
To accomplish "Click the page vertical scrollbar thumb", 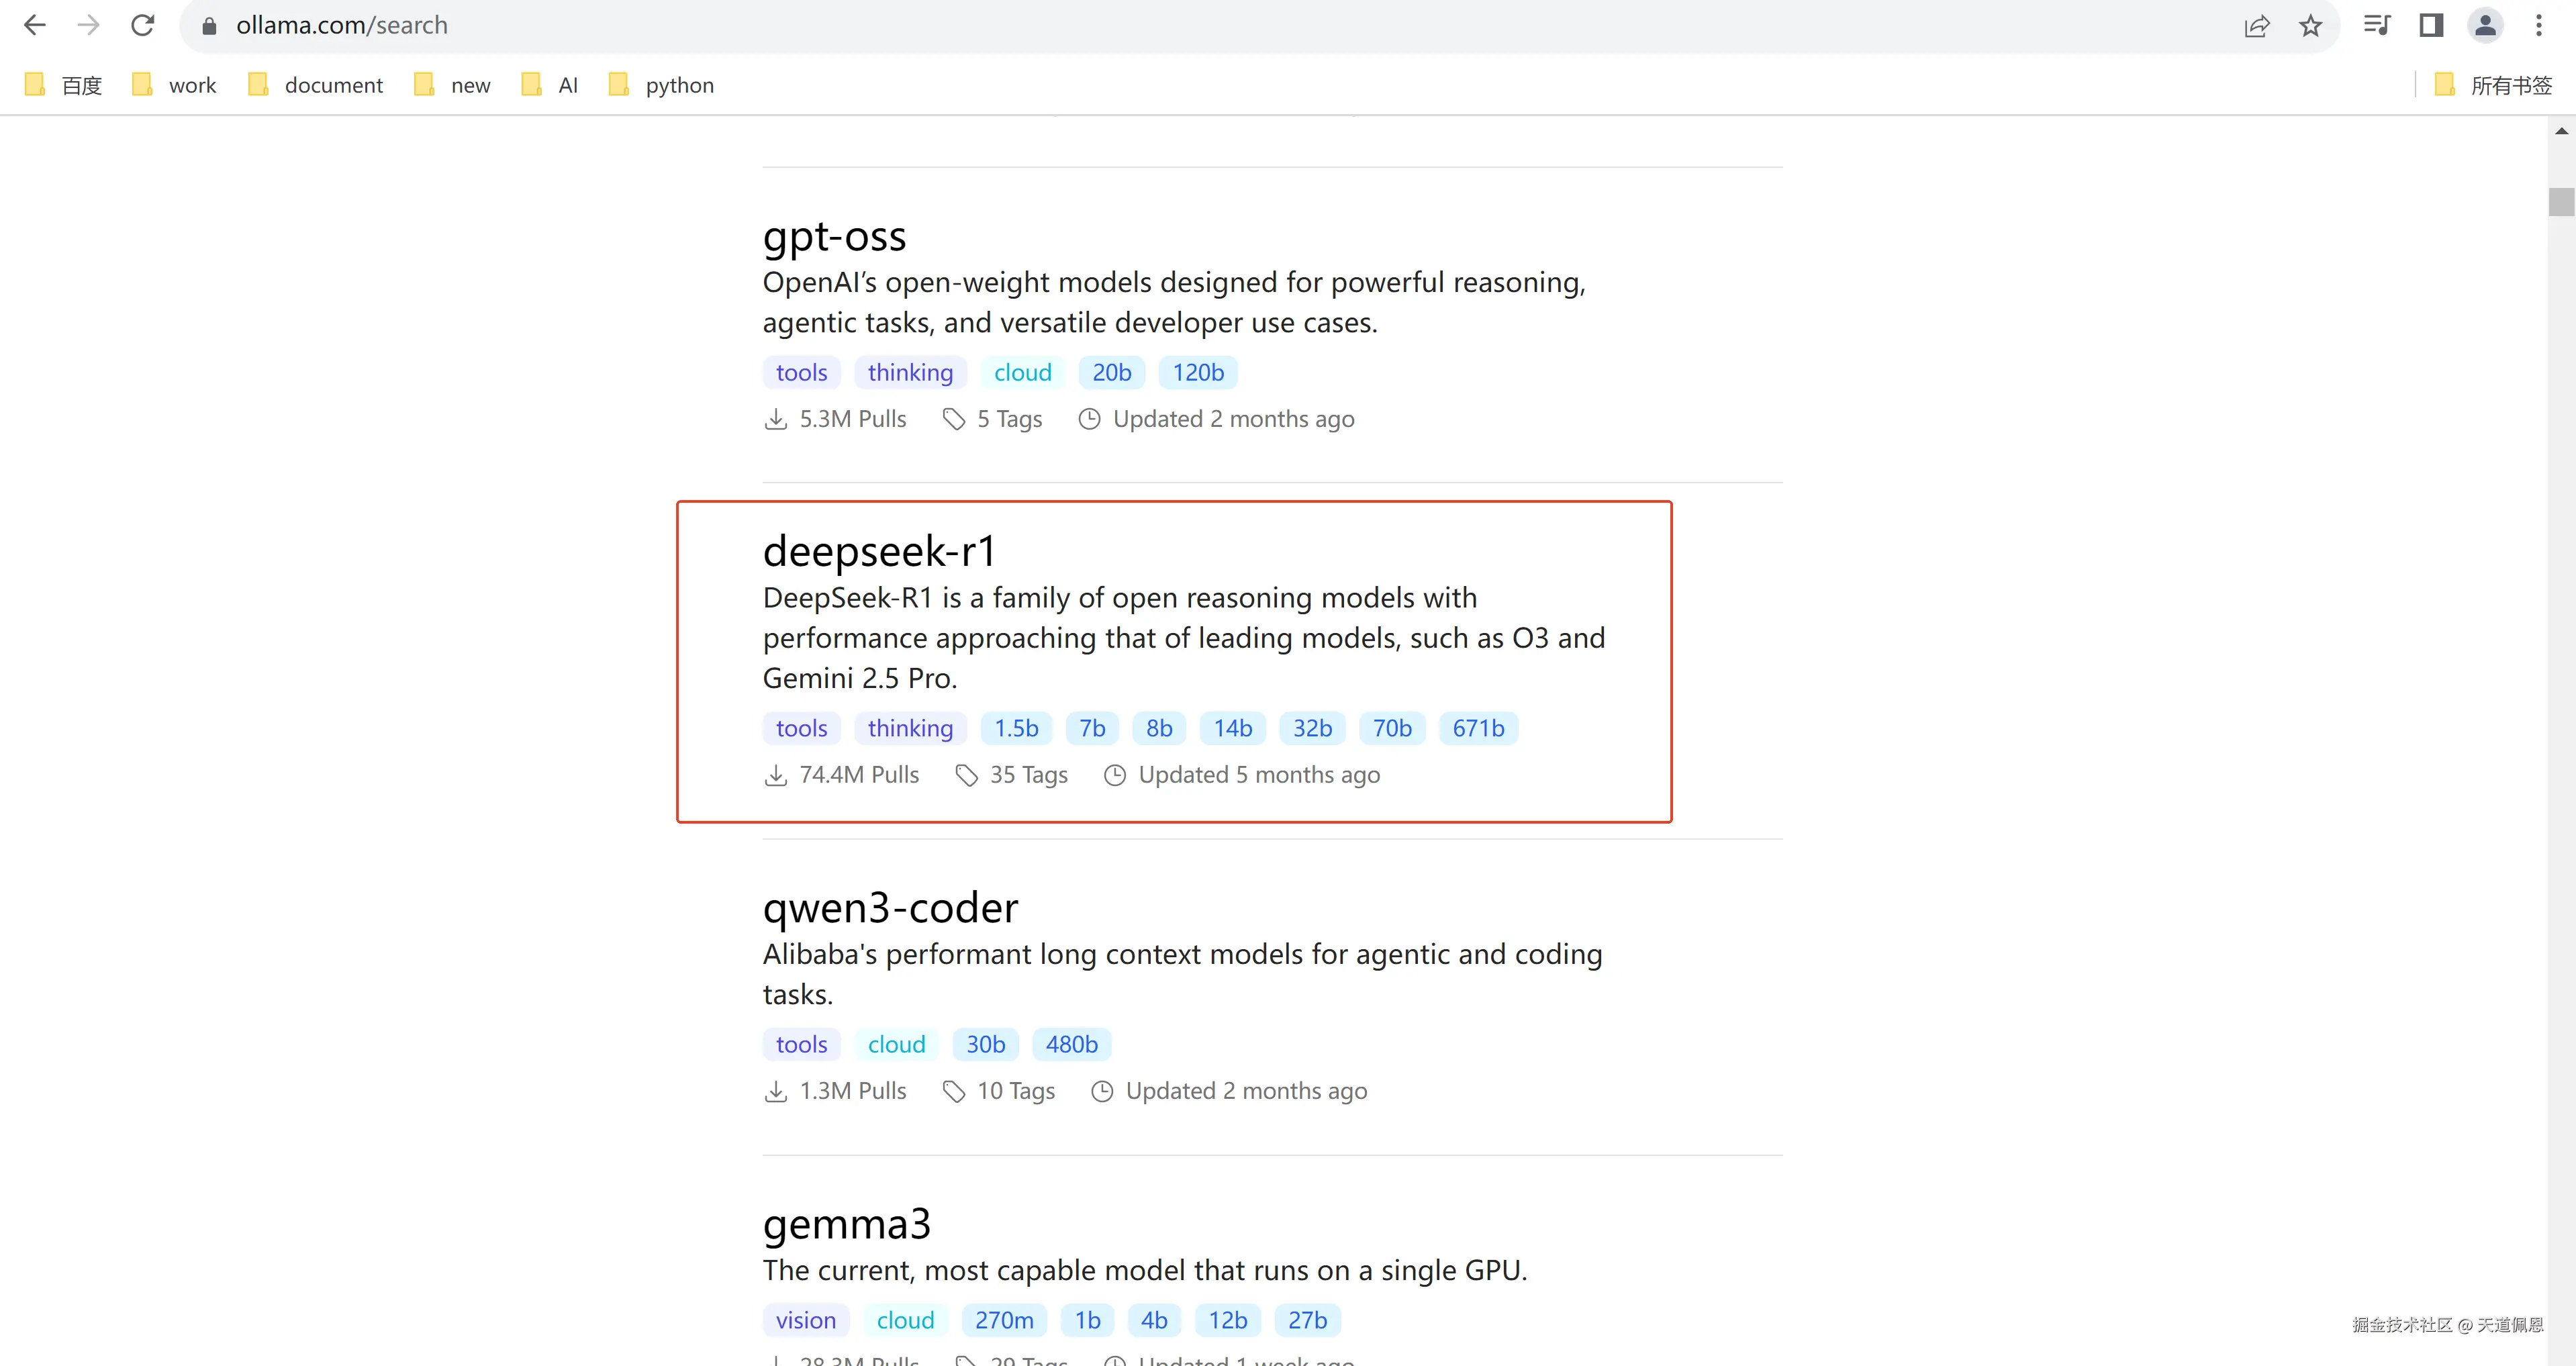I will click(2561, 201).
